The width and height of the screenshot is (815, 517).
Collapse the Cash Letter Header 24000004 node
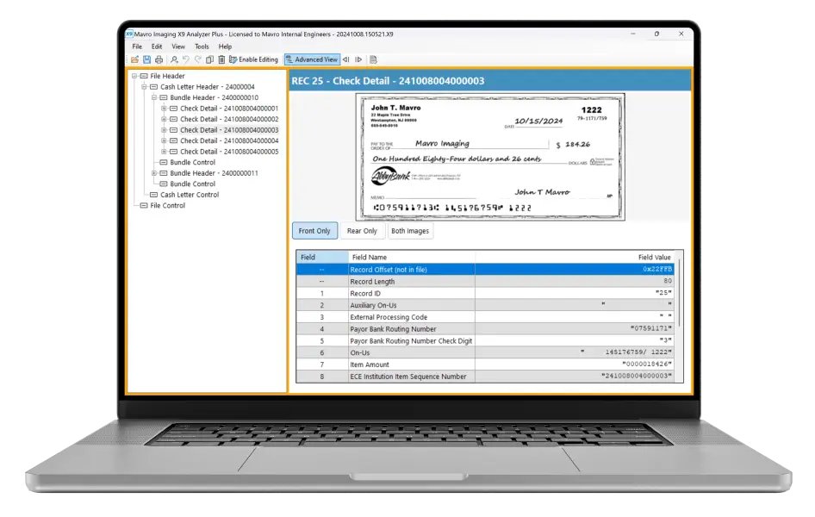144,87
